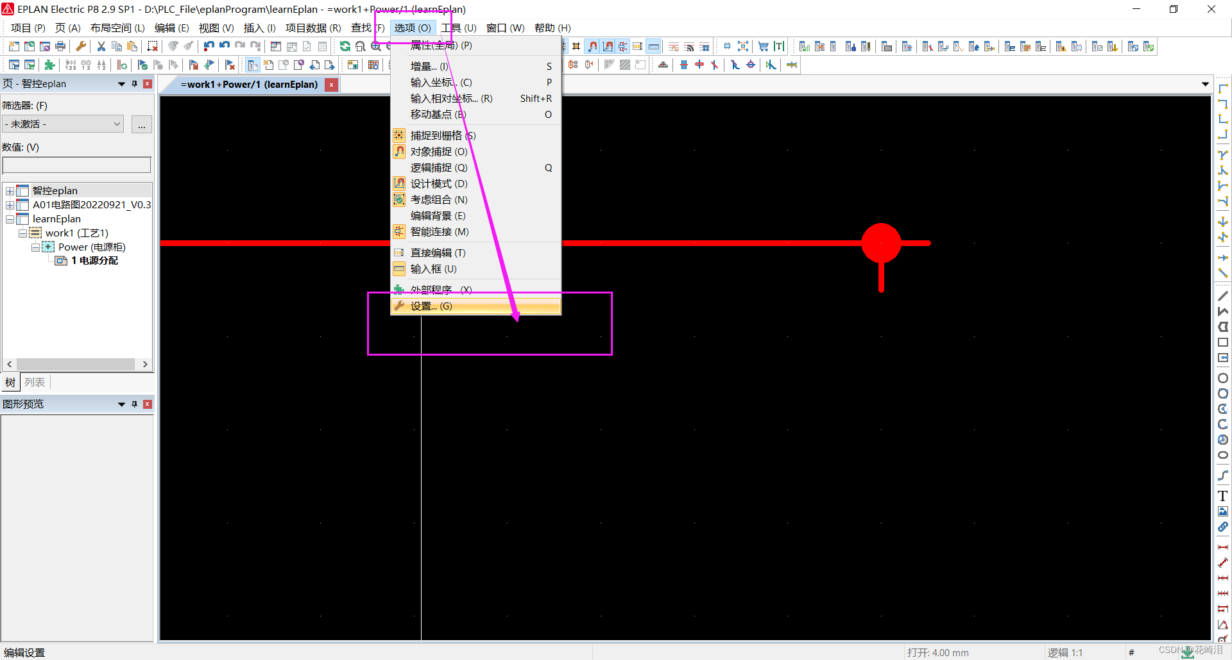Choose 移动基点 (B) menu entry
This screenshot has width=1232, height=660.
475,114
